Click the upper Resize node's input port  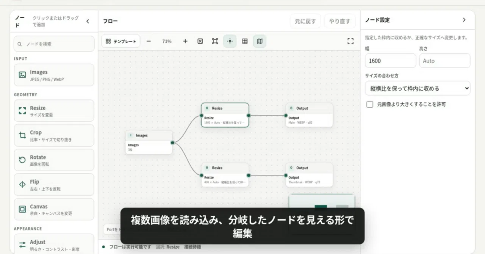click(x=201, y=115)
